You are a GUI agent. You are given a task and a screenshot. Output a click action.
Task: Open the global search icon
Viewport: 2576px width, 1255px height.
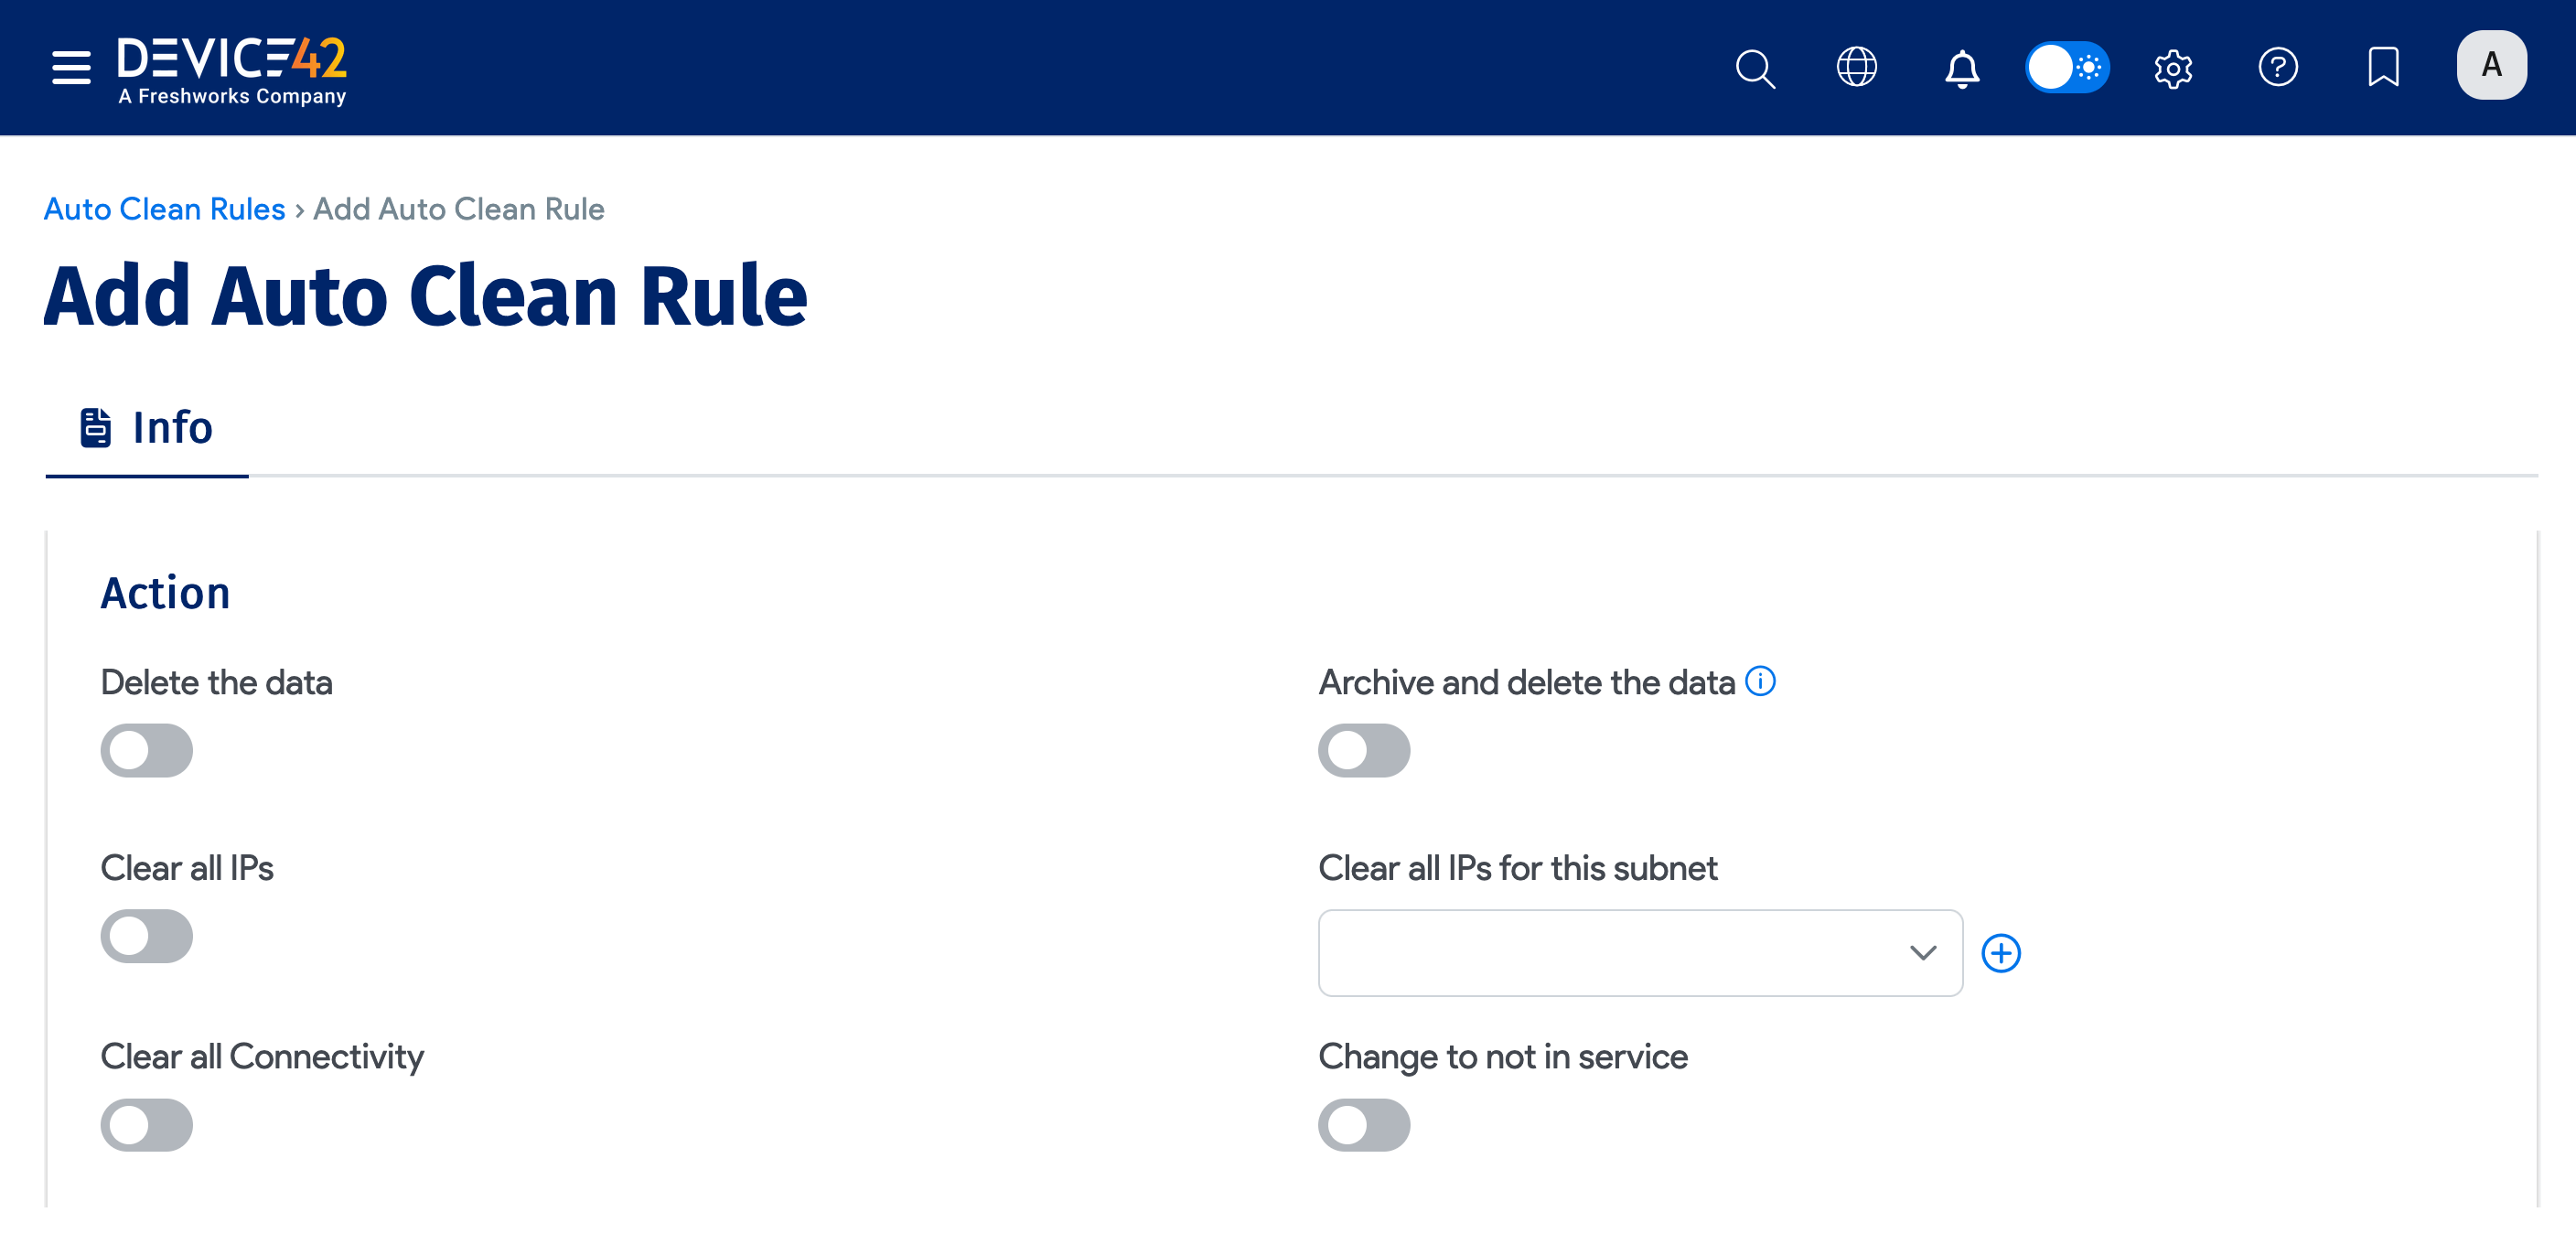(1755, 68)
